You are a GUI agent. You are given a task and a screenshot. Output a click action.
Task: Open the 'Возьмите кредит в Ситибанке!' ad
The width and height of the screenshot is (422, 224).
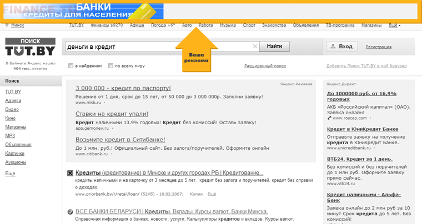[x=120, y=139]
